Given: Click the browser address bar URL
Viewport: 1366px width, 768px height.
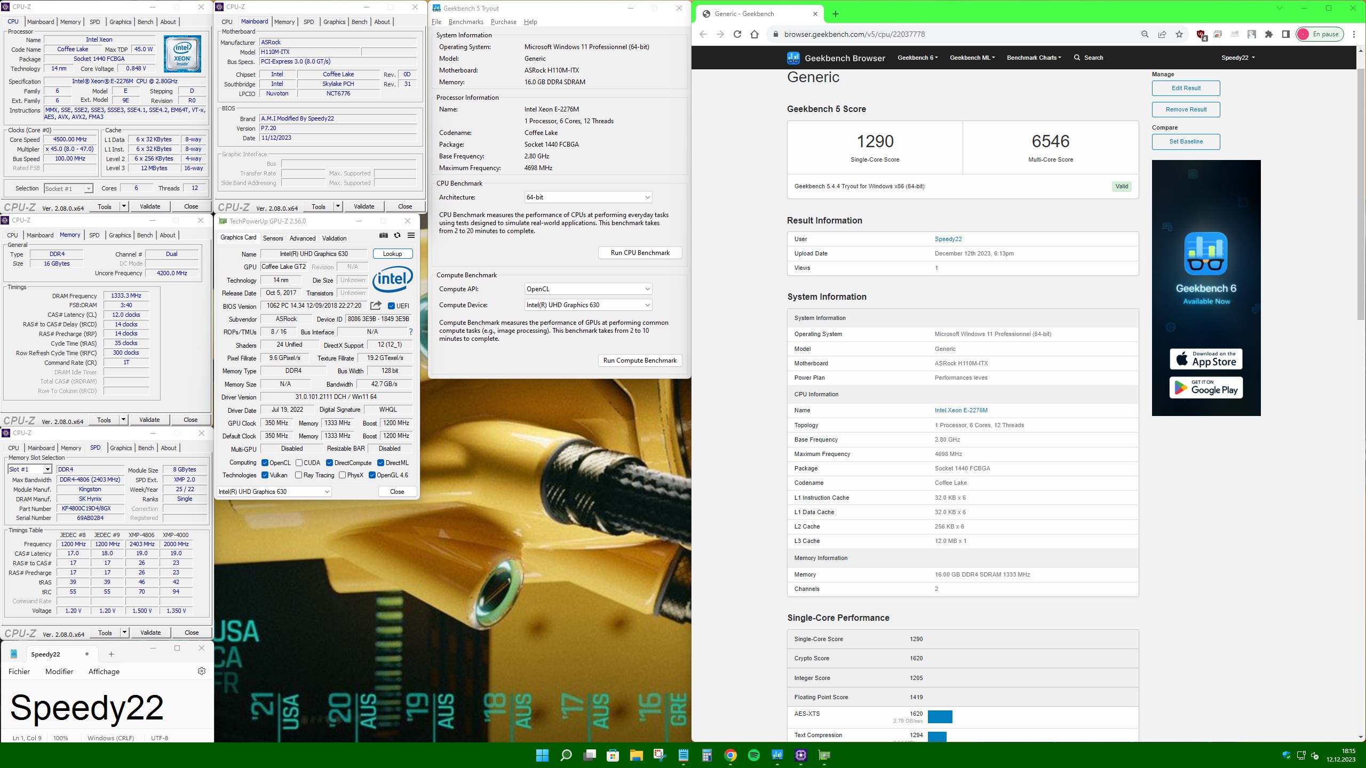Looking at the screenshot, I should pos(854,34).
